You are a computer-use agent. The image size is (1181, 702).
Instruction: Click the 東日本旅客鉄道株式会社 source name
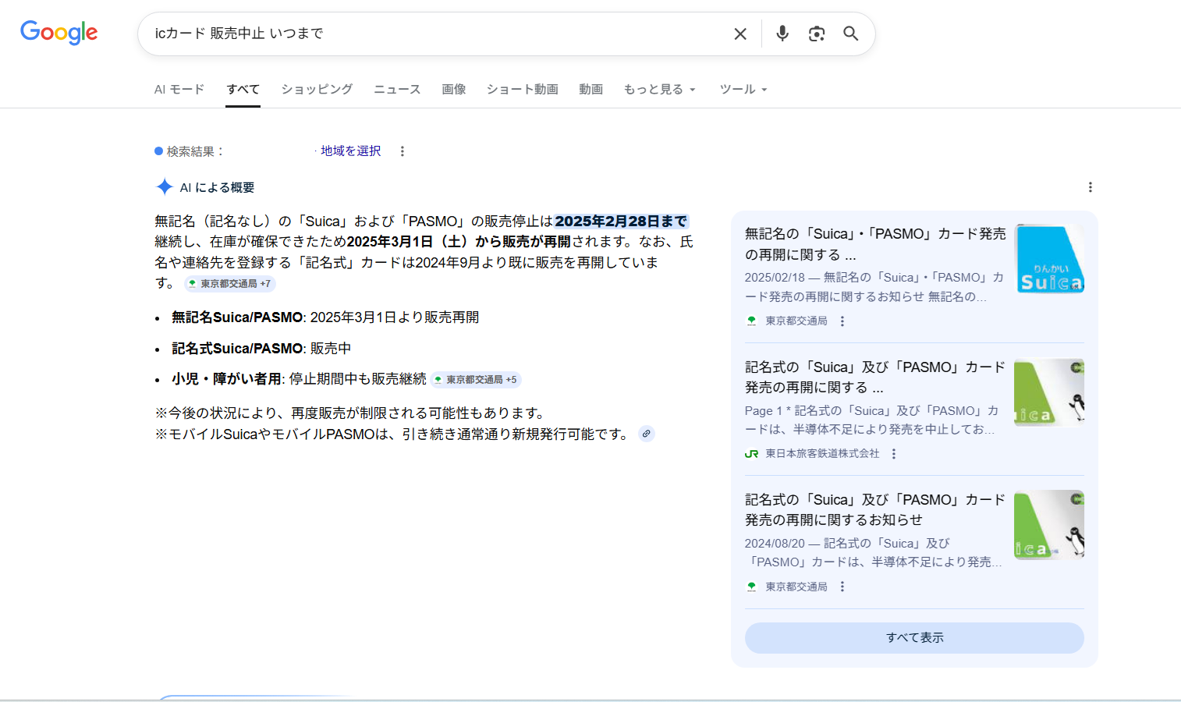click(x=822, y=453)
